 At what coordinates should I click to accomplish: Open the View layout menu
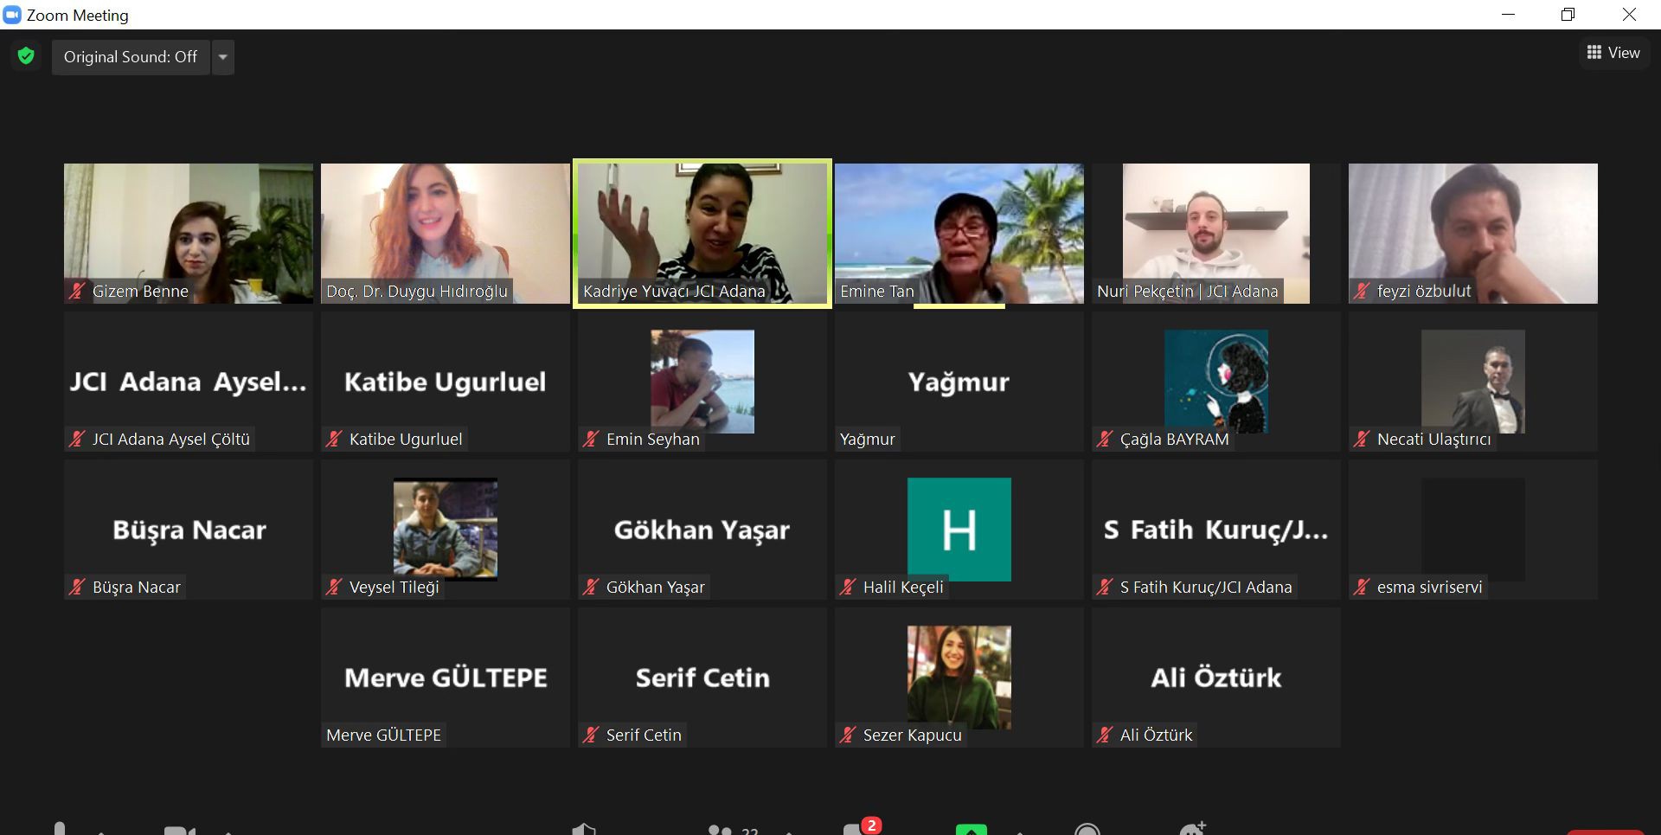pyautogui.click(x=1613, y=53)
